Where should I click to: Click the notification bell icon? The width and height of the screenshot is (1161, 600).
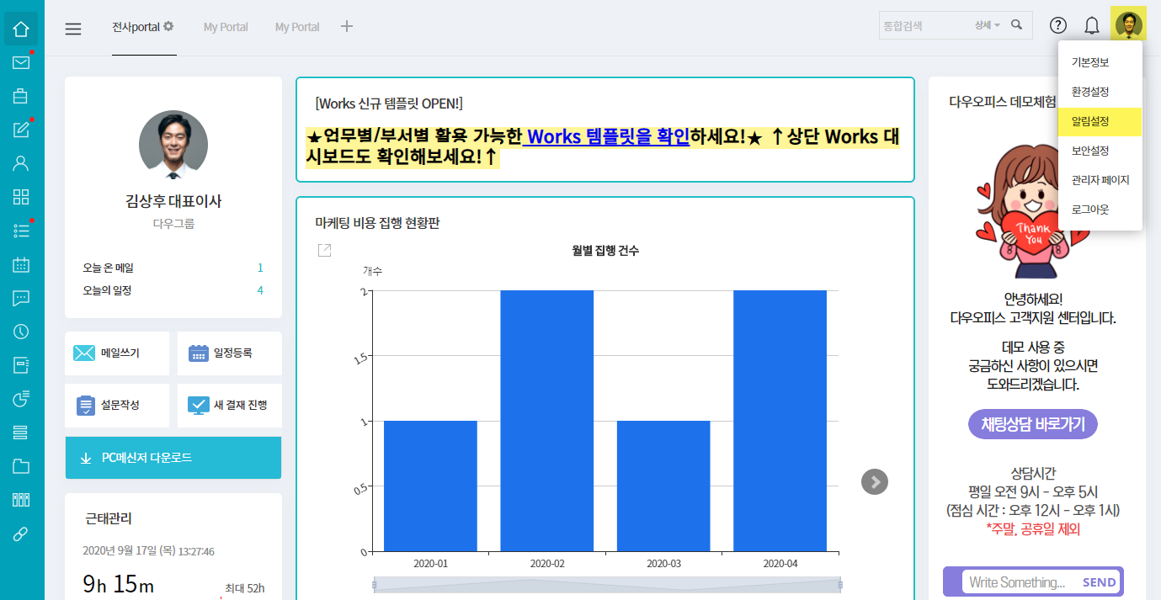tap(1092, 25)
